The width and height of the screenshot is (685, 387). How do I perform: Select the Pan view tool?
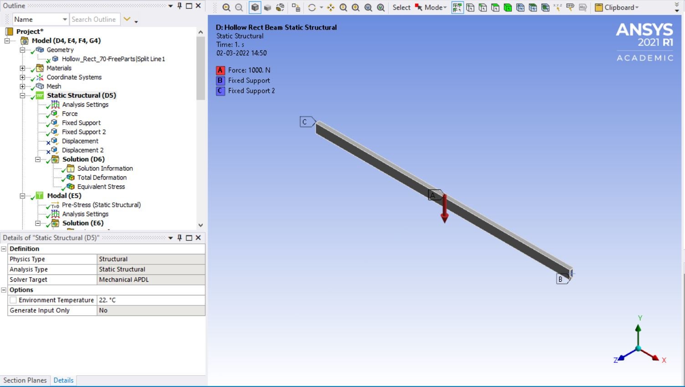click(331, 7)
